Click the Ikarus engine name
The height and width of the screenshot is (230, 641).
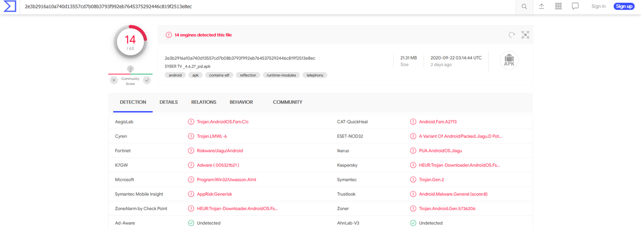coord(343,150)
